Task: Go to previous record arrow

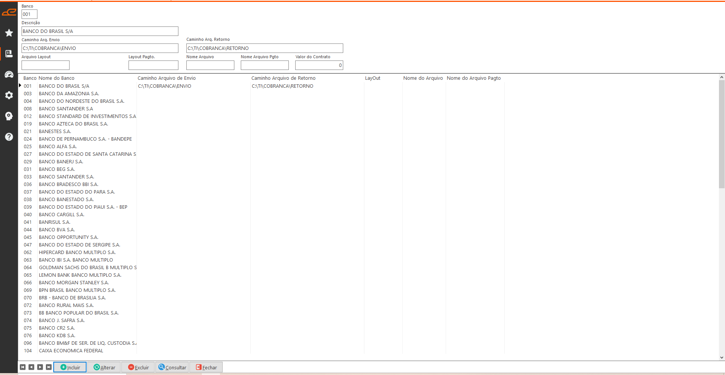Action: click(31, 367)
